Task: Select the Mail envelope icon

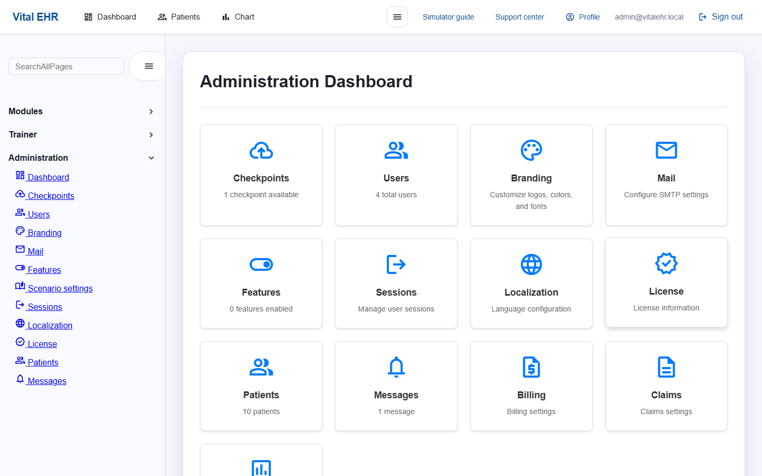Action: tap(666, 150)
